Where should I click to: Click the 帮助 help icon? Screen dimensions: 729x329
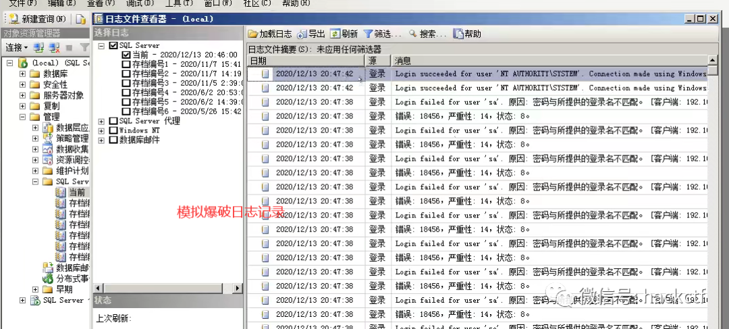click(458, 34)
